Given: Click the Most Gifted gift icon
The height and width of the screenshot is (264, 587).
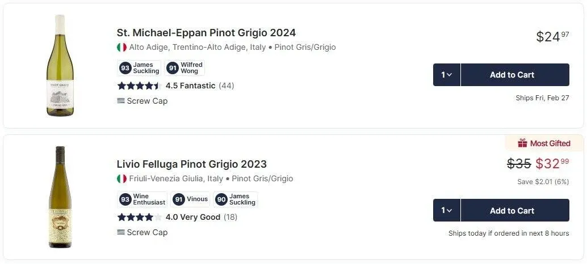Looking at the screenshot, I should coord(522,143).
